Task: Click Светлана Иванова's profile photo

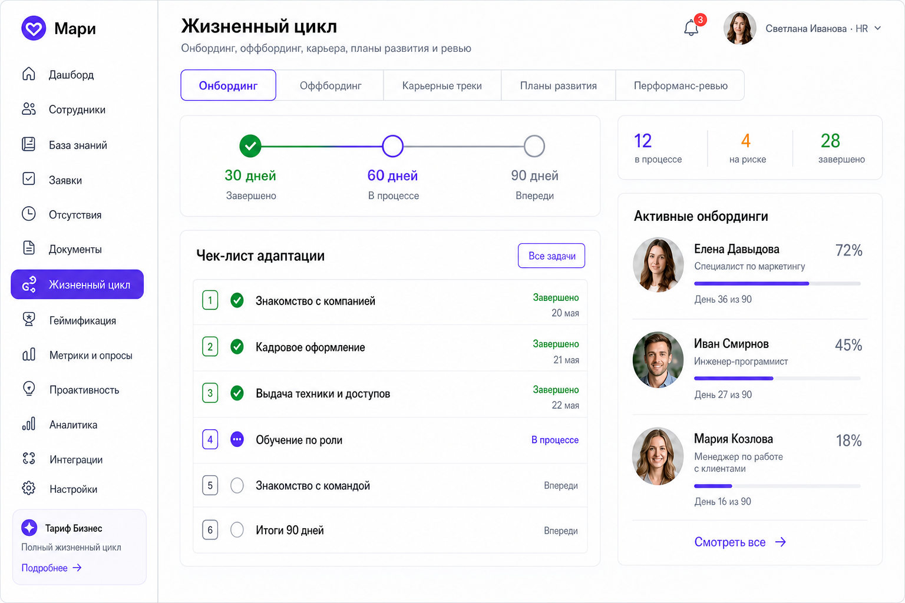Action: click(739, 28)
